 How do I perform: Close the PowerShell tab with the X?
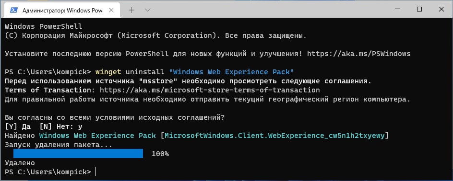[111, 10]
